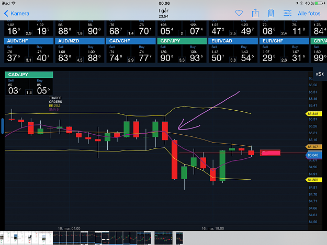Tap the AUD/NZD Sell price 1.09 83
The width and height of the screenshot is (327, 245).
(x=65, y=56)
